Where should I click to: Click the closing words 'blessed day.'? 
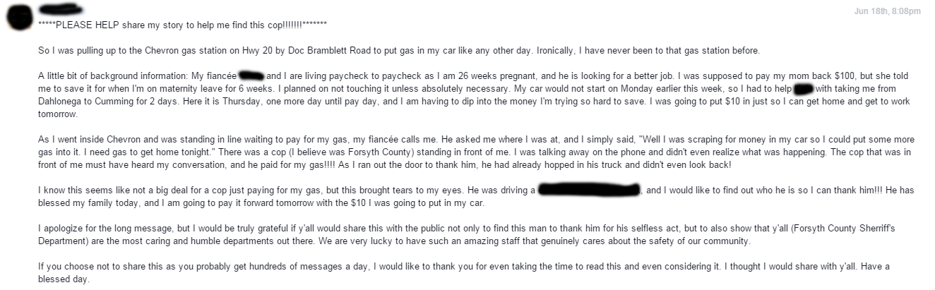pyautogui.click(x=64, y=279)
